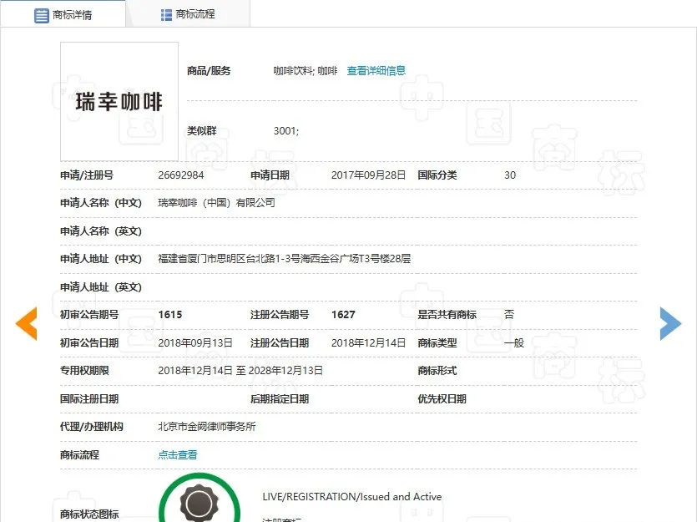This screenshot has height=522, width=697.
Task: Select registration number 26692984
Action: (181, 175)
